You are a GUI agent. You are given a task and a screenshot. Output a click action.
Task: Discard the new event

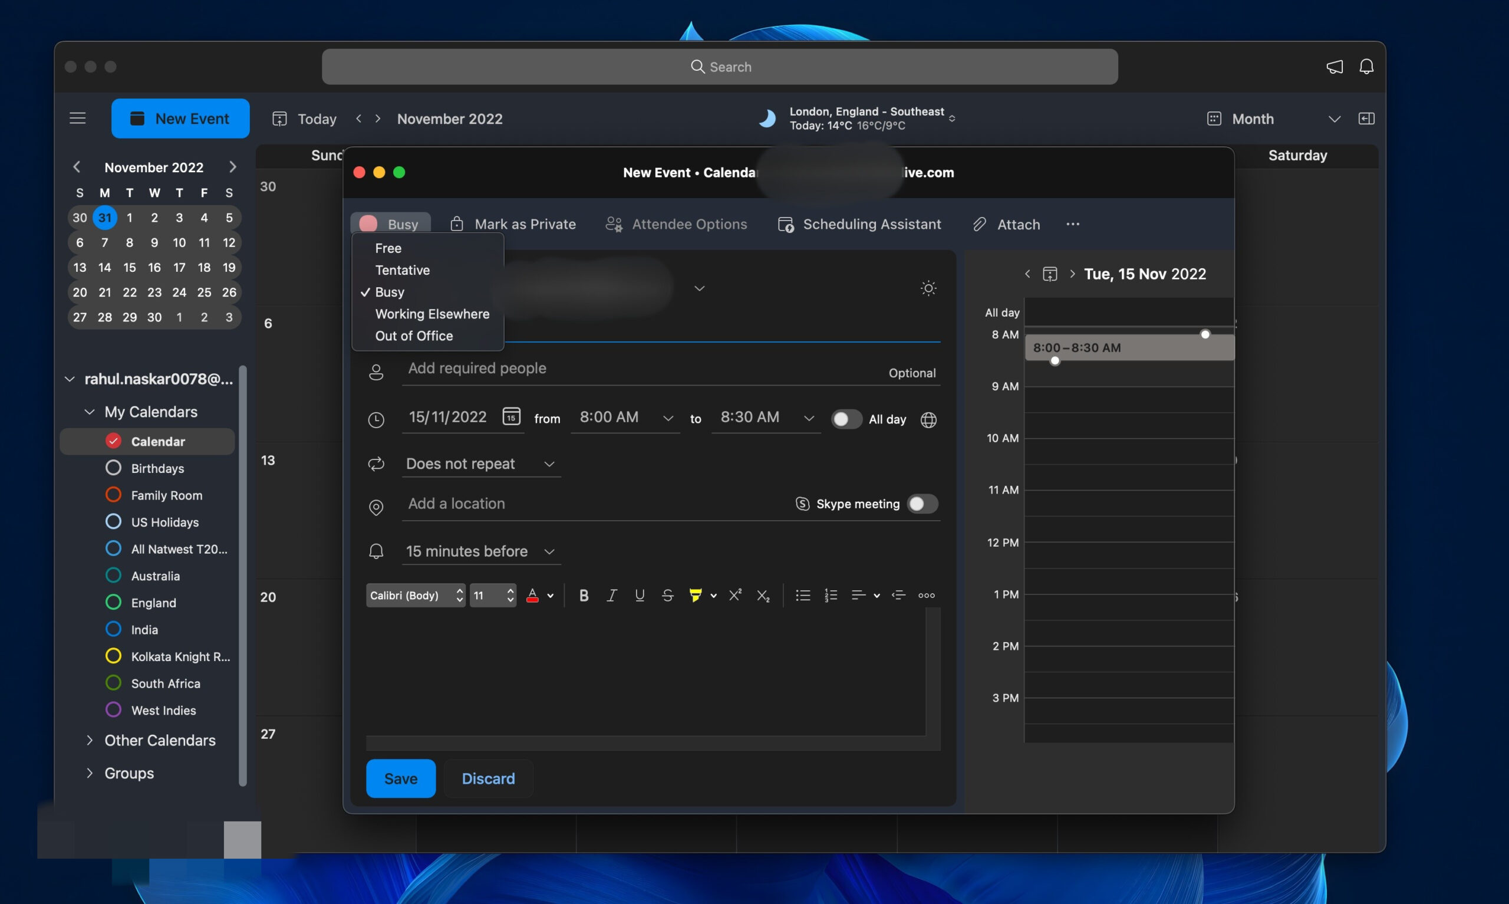[x=488, y=778]
